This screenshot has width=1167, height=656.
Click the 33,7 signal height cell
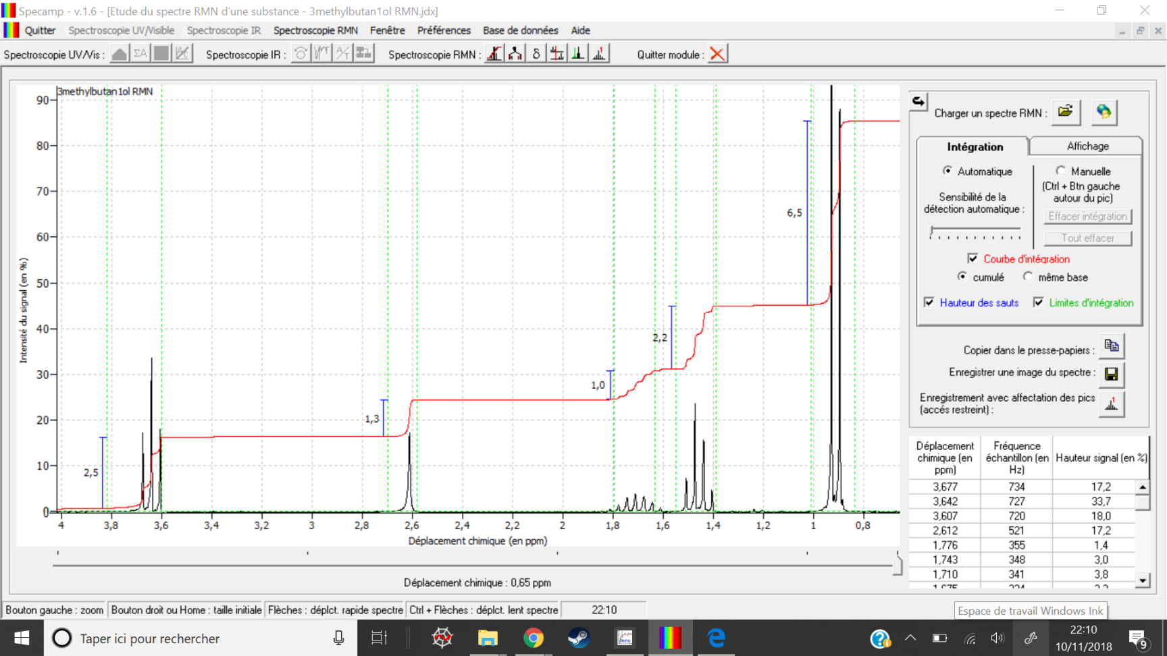click(x=1101, y=501)
